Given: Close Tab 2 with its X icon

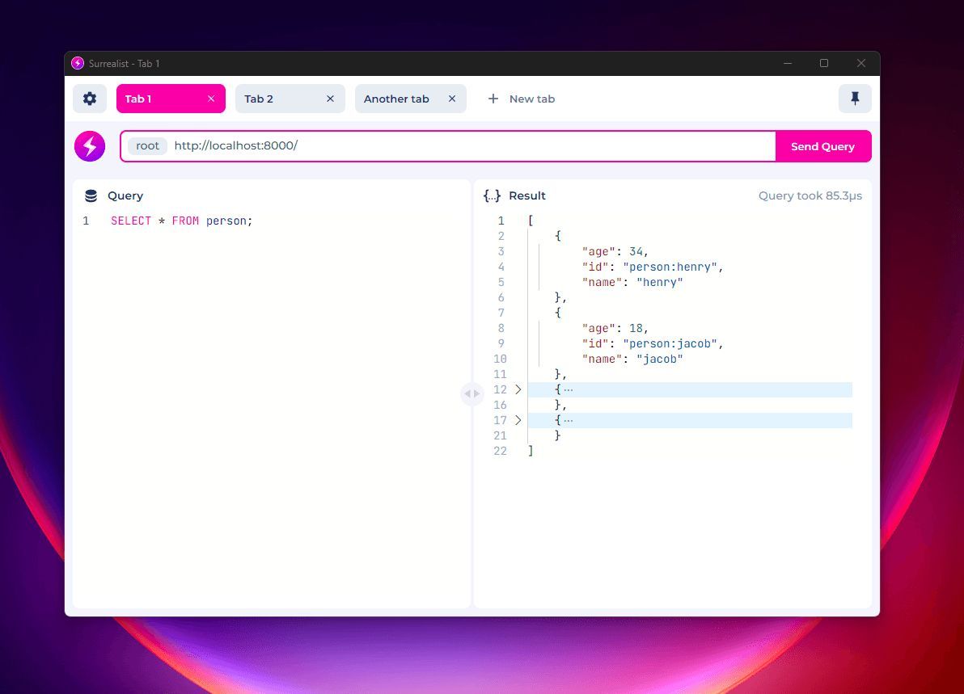Looking at the screenshot, I should [x=330, y=99].
